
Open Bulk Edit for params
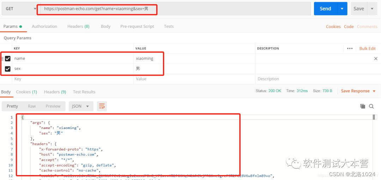[x=367, y=49]
